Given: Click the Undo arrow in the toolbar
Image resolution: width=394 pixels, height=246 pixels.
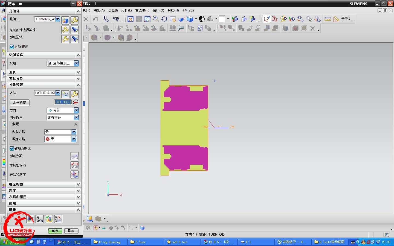Looking at the screenshot, I should click(95, 19).
